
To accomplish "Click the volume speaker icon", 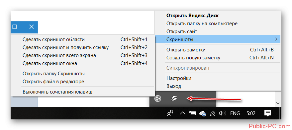I will pyautogui.click(x=222, y=113).
